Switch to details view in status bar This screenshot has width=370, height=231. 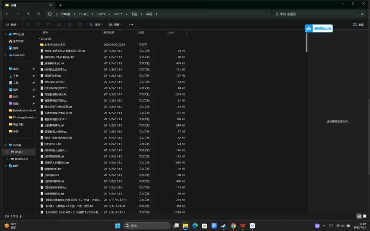359,216
